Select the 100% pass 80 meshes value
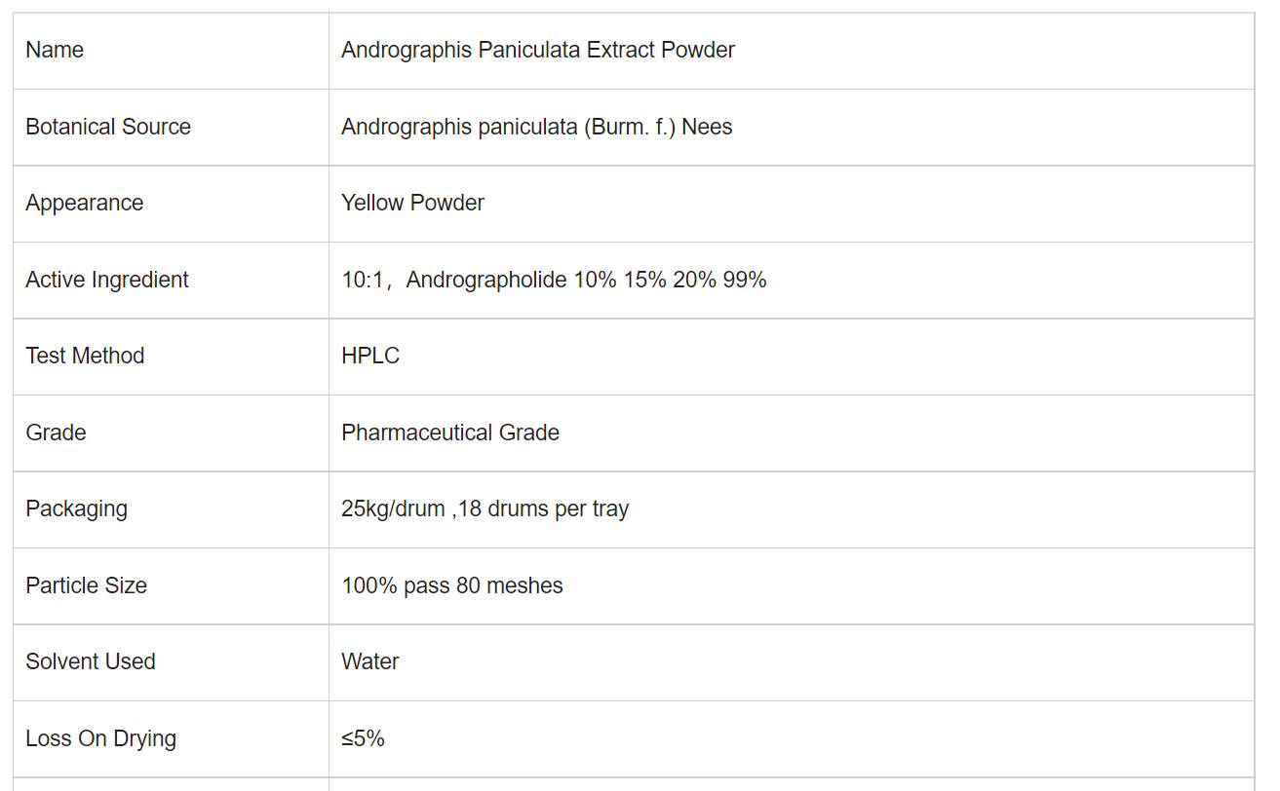The image size is (1280, 791). pyautogui.click(x=452, y=585)
